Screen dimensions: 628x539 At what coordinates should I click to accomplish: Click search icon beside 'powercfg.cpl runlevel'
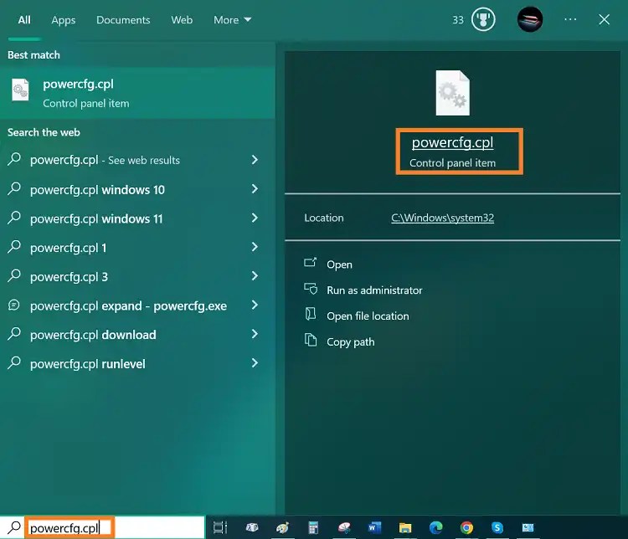pos(14,363)
